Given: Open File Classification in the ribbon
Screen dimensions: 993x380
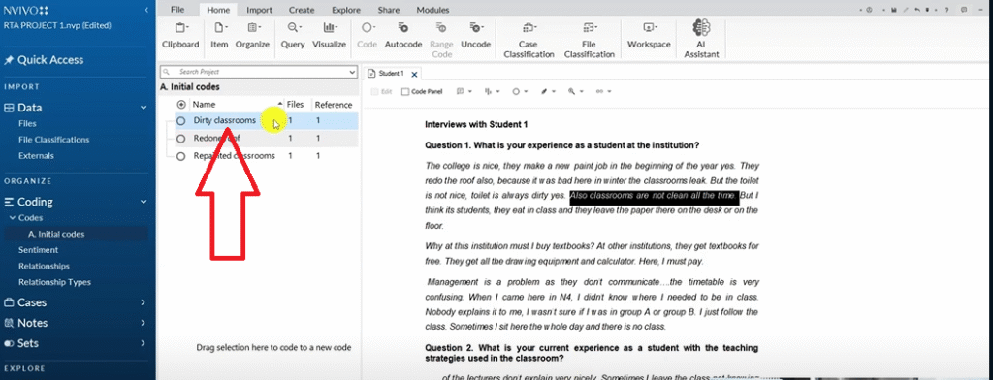Looking at the screenshot, I should (x=590, y=41).
